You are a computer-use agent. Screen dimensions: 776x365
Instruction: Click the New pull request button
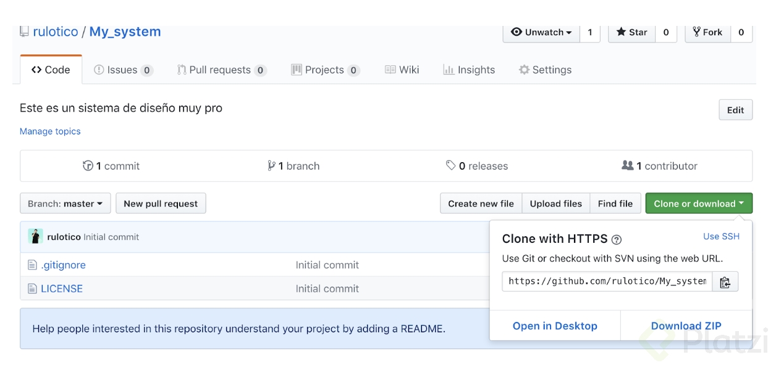pyautogui.click(x=161, y=203)
